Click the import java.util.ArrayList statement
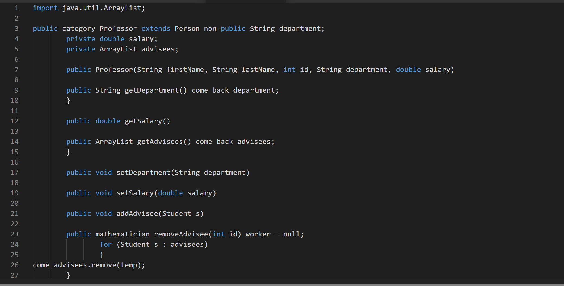The height and width of the screenshot is (286, 564). tap(89, 8)
